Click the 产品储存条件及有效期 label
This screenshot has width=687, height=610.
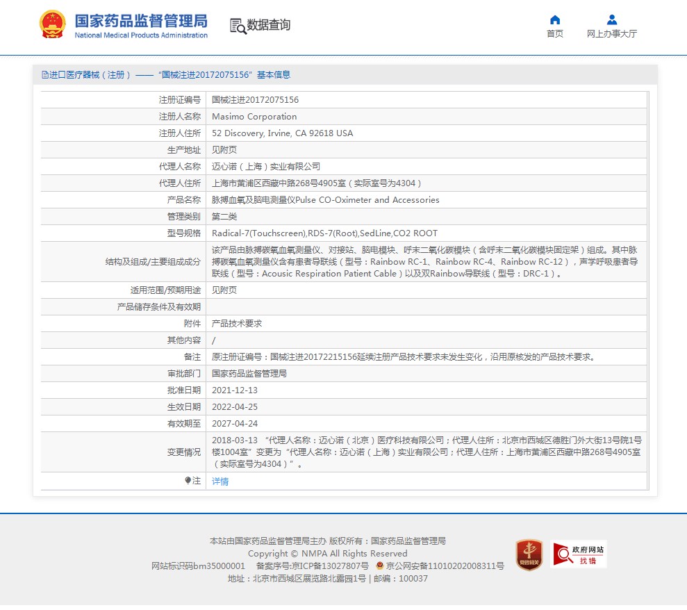click(x=159, y=307)
